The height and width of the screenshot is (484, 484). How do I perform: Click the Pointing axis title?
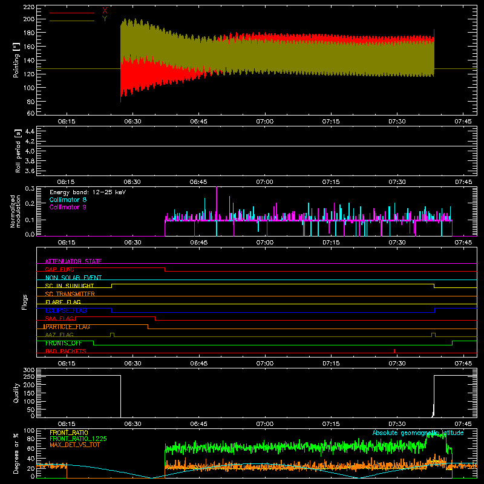(x=16, y=60)
